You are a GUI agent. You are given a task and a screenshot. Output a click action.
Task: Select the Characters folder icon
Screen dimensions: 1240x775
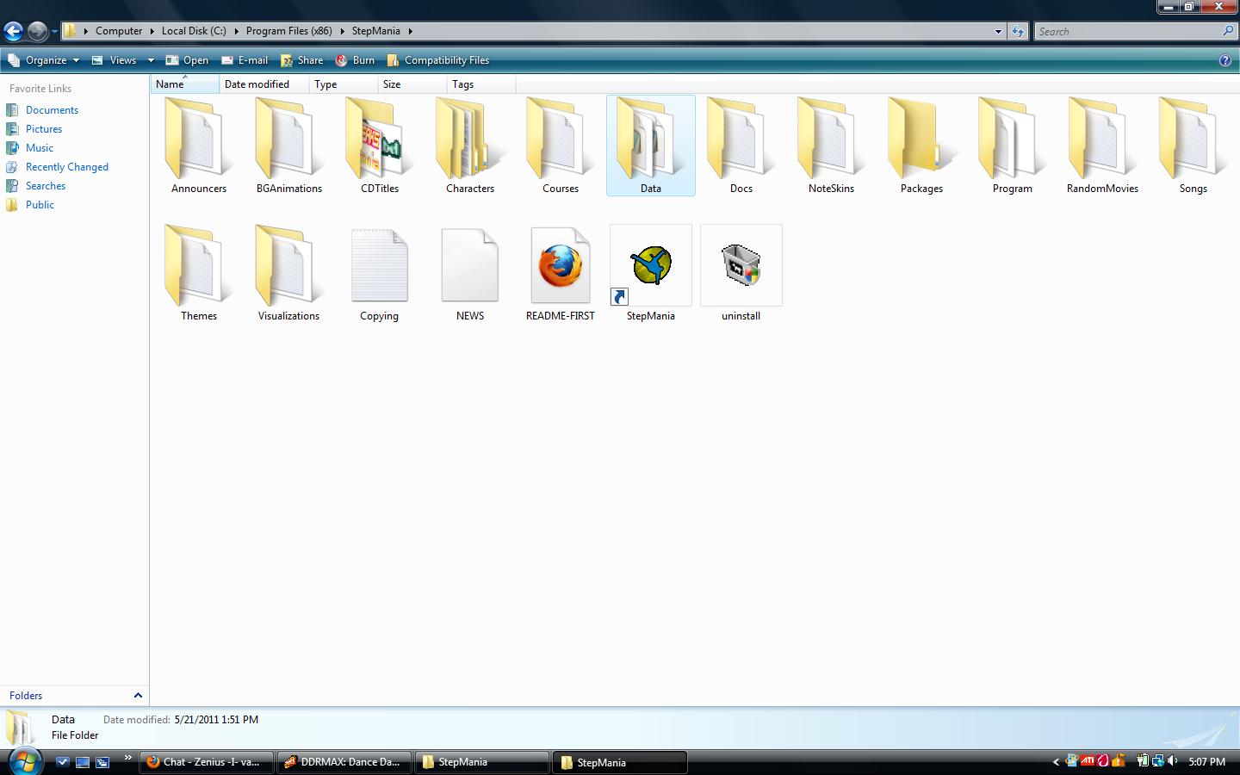point(469,138)
